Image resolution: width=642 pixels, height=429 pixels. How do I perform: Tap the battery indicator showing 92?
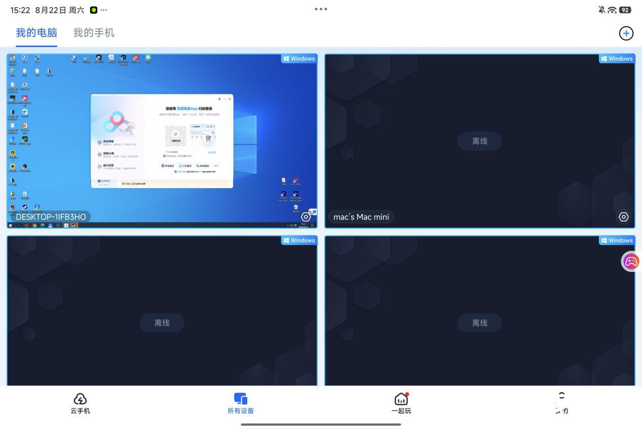point(625,10)
